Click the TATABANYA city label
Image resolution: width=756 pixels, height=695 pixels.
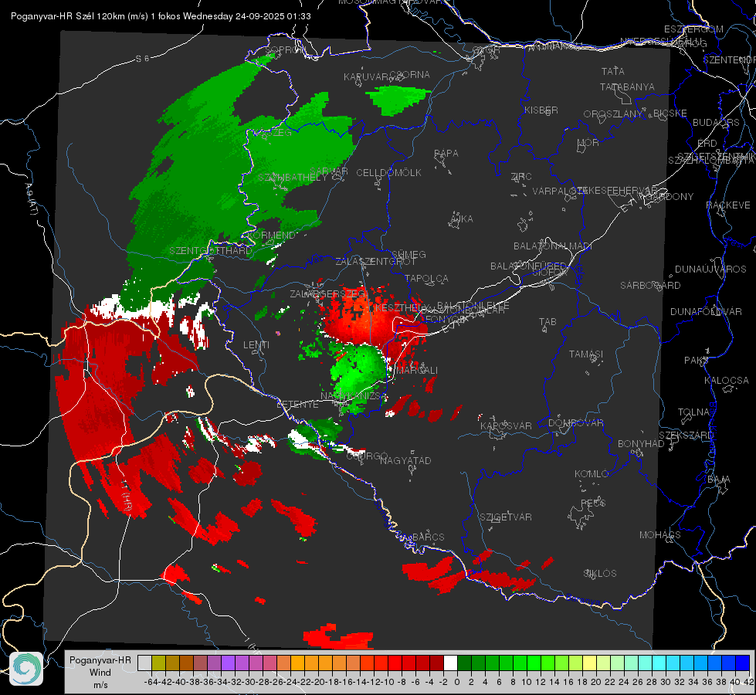coord(627,87)
